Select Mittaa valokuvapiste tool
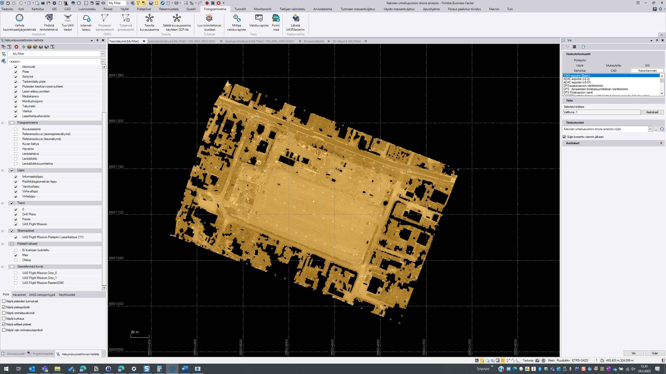Viewport: 666px width, 374px height. tap(236, 23)
